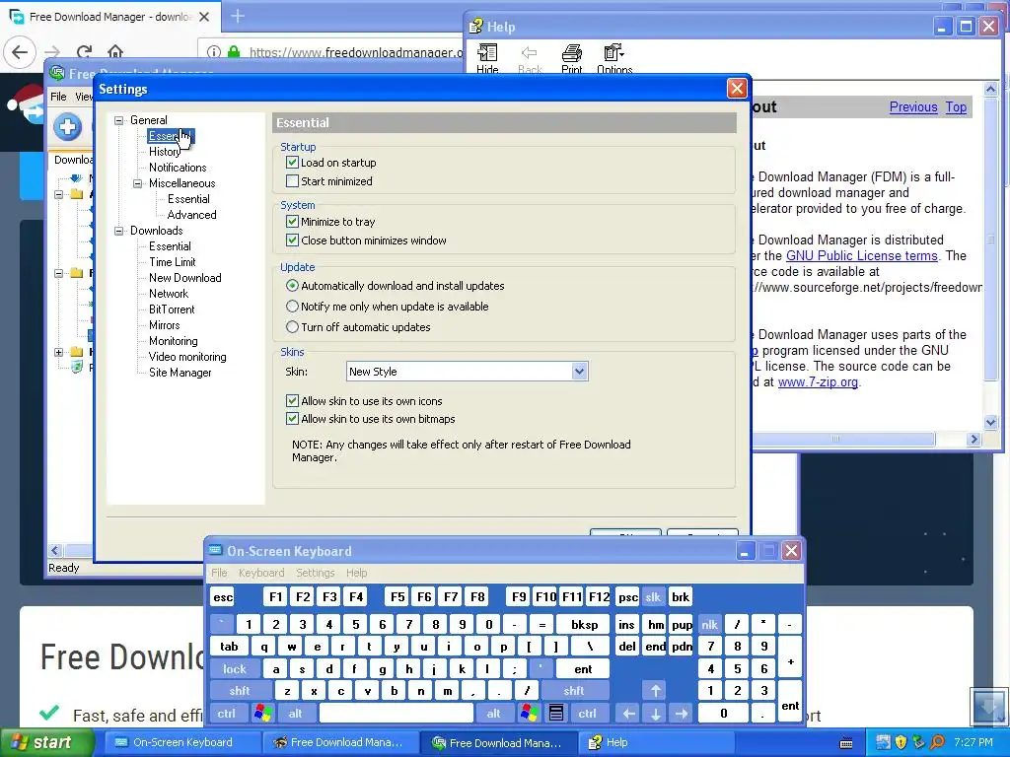This screenshot has height=757, width=1010.
Task: Open Keyboard menu in On-Screen Keyboard
Action: (x=260, y=573)
